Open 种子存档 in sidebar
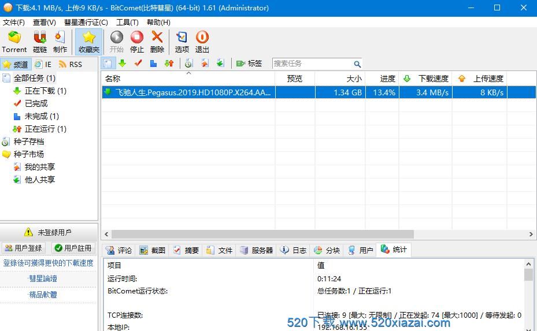Viewport: 537px width, 331px height. (28, 142)
